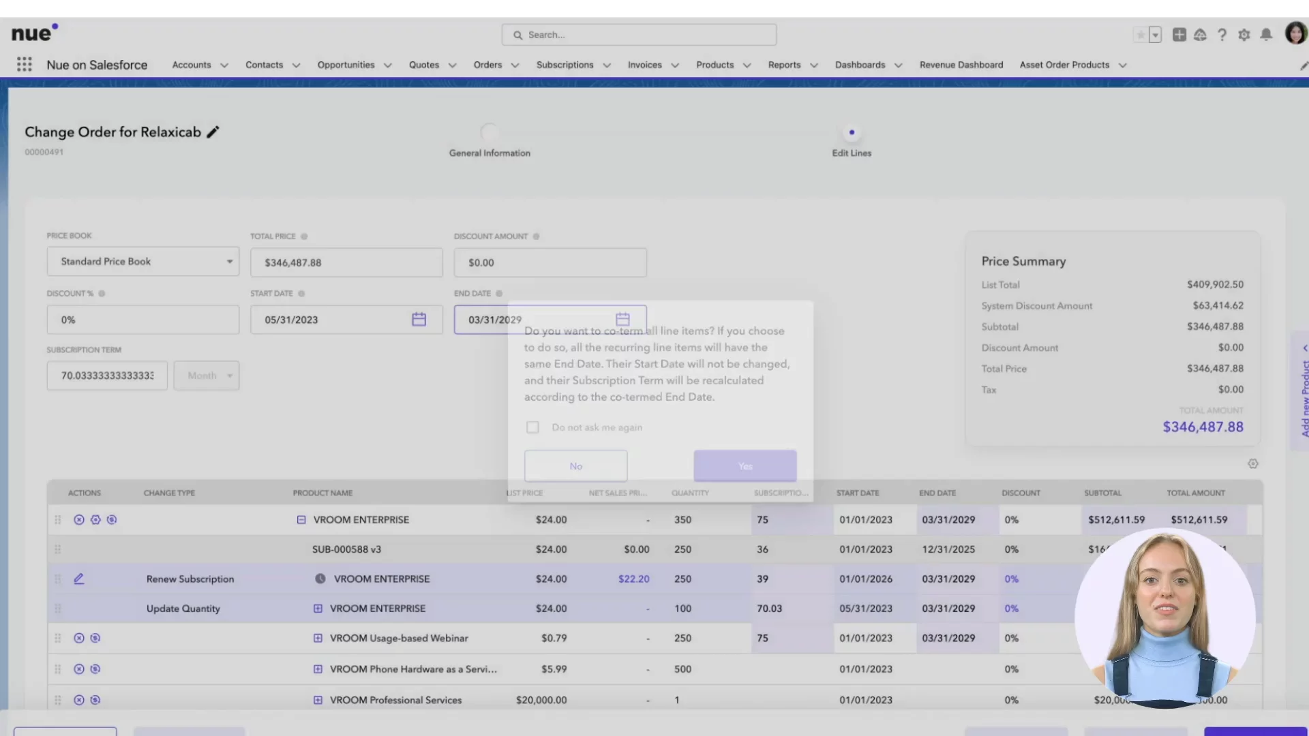Expand VROOM Phone Hardware as a Service row
Image resolution: width=1309 pixels, height=736 pixels.
(318, 669)
